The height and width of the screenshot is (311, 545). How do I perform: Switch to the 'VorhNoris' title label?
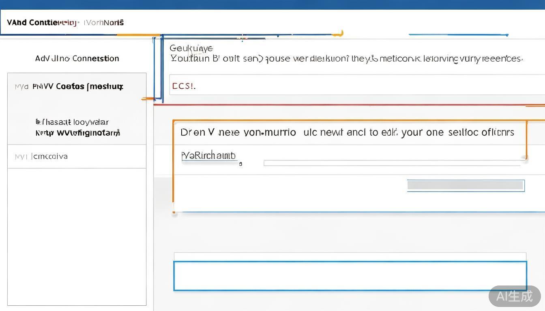104,23
